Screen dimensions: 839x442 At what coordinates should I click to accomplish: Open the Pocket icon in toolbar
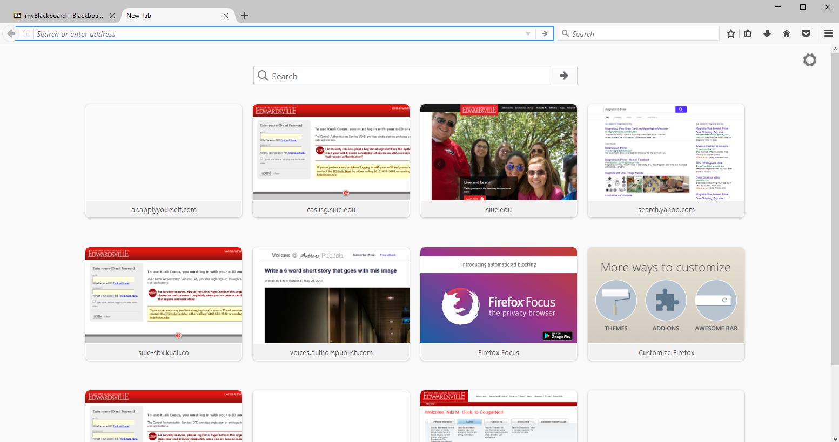(x=806, y=33)
